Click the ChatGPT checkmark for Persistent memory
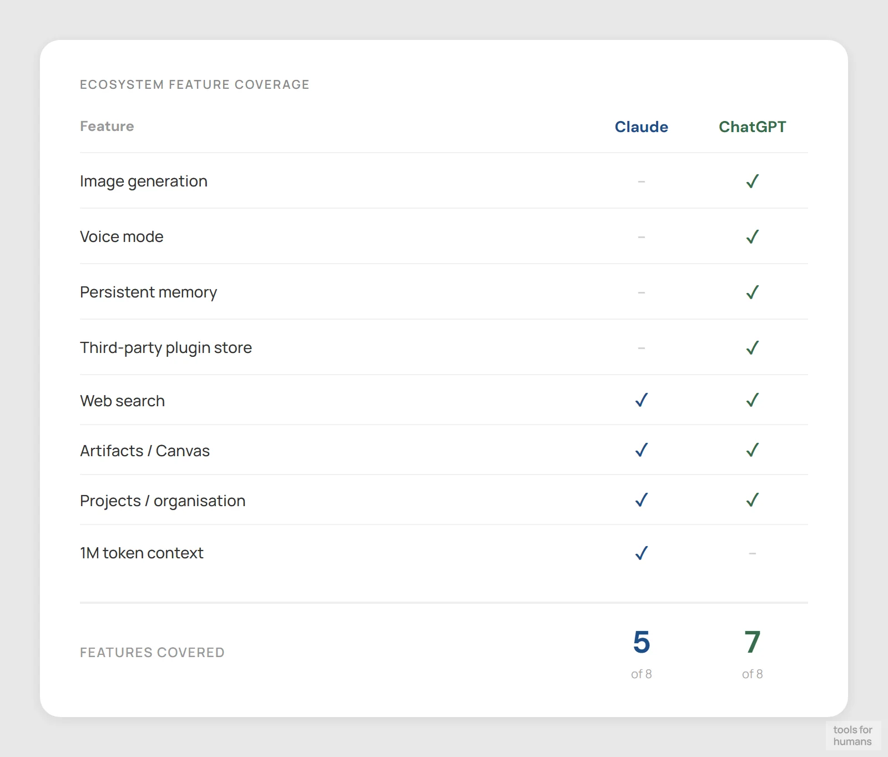This screenshot has width=888, height=757. point(753,292)
